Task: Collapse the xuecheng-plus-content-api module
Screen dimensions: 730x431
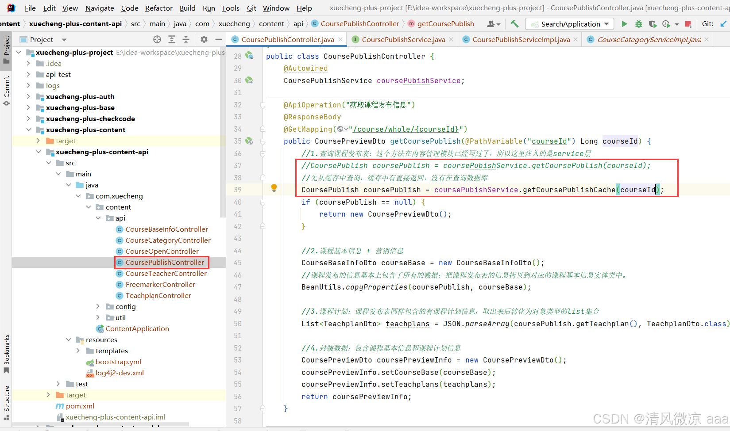Action: coord(39,152)
